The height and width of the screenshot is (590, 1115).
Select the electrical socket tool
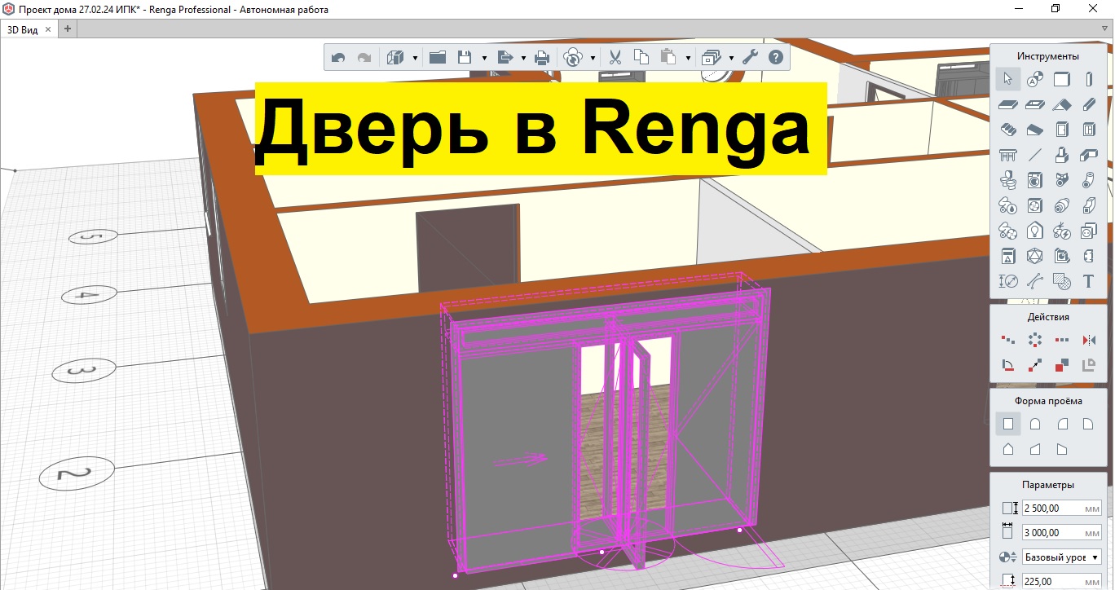[x=1088, y=231]
